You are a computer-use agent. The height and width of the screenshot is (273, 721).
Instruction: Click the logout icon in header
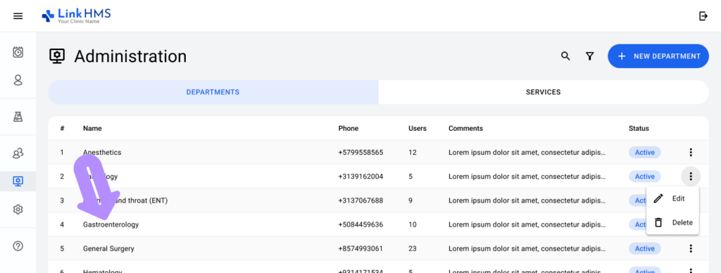tap(703, 16)
